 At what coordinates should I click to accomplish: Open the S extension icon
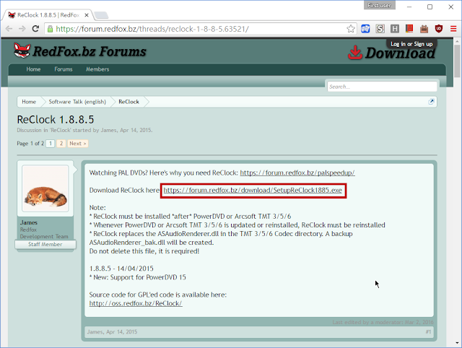point(380,29)
